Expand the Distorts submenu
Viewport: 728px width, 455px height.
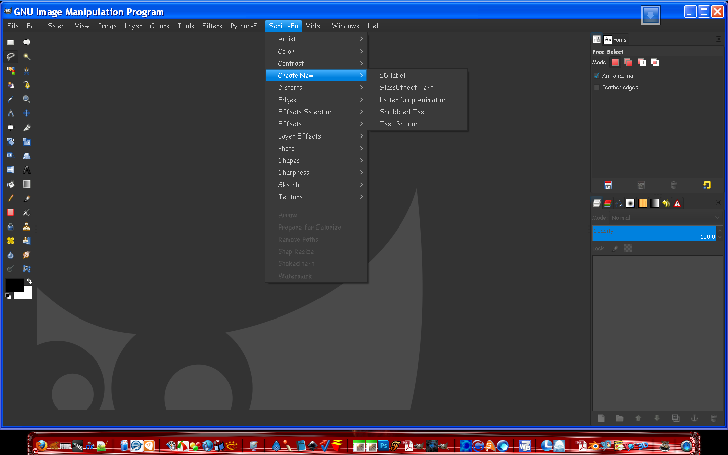coord(291,87)
